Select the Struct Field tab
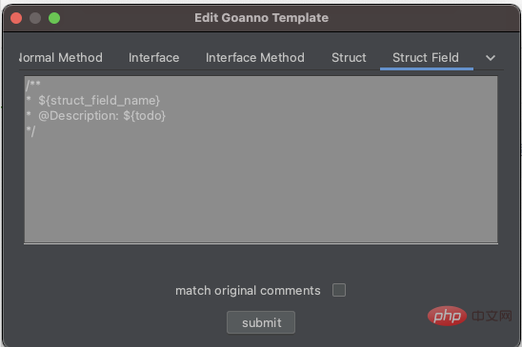 click(426, 58)
